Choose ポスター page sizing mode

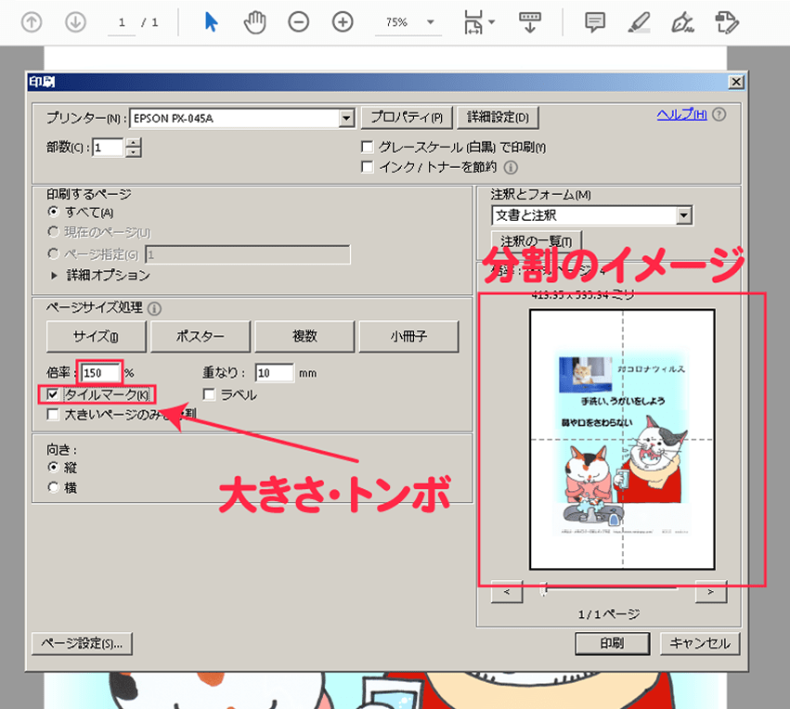(200, 336)
